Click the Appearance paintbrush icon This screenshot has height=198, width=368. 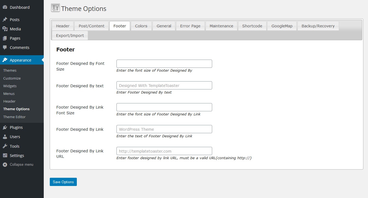(4, 60)
